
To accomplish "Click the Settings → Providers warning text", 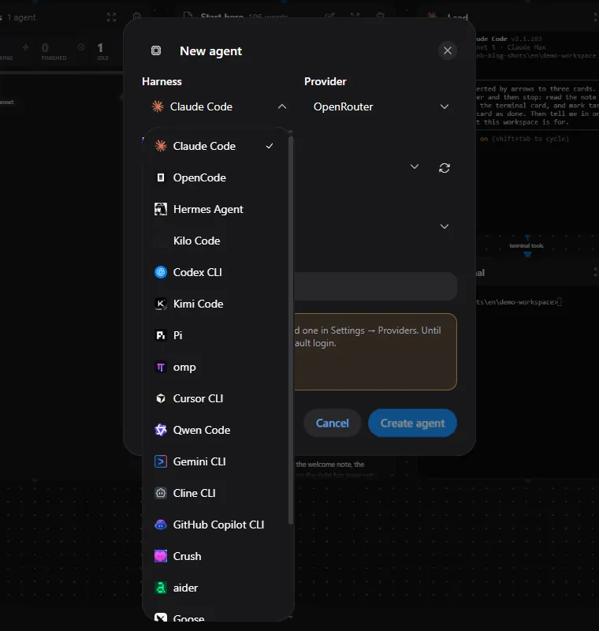I will point(367,337).
